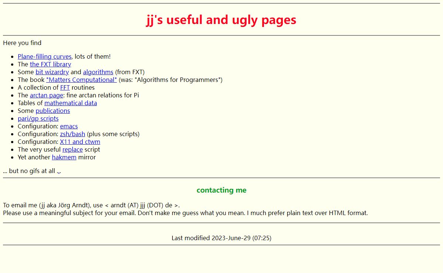Open 'the FXT library' link

tap(51, 64)
